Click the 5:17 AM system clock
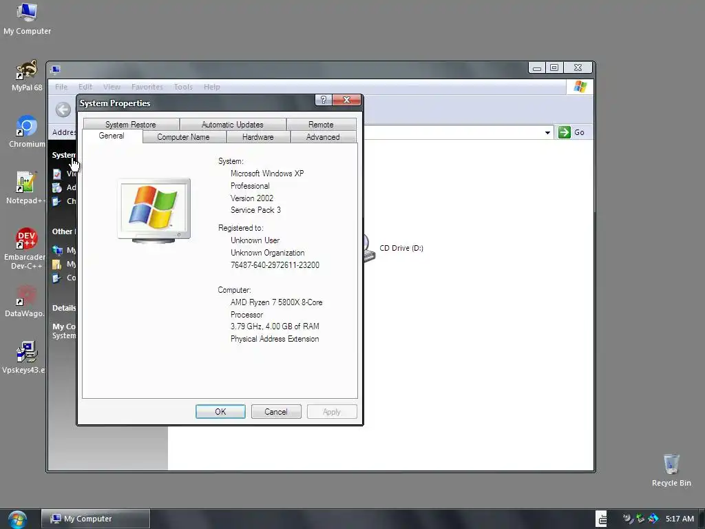 point(680,519)
